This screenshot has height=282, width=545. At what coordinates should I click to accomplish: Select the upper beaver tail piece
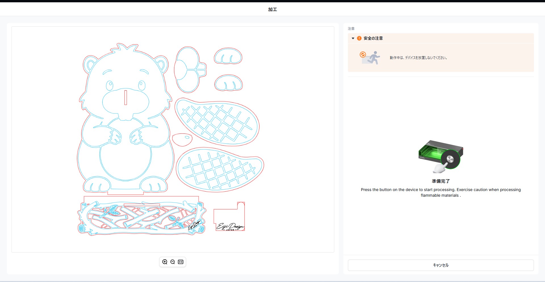click(x=217, y=122)
